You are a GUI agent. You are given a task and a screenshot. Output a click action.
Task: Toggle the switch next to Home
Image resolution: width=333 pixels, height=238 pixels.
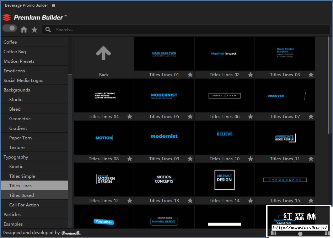point(10,28)
